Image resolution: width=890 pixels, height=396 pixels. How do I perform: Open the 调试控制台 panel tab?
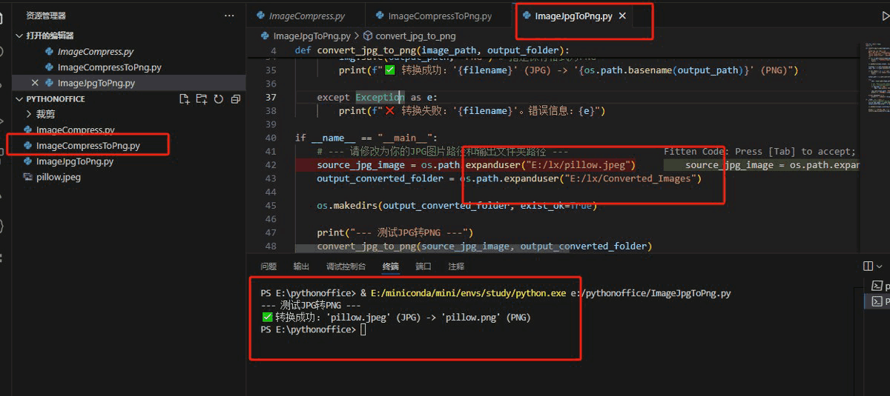click(x=346, y=266)
